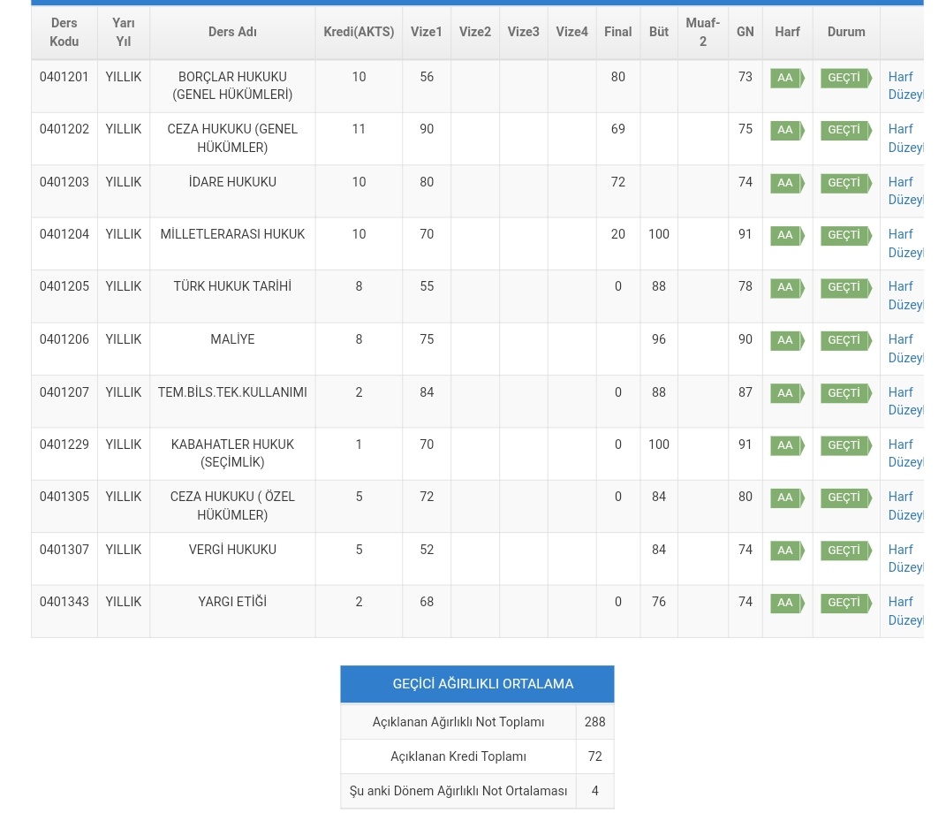Click the AA grade badge for VERGİ HUKUKU
The height and width of the screenshot is (813, 946).
pyautogui.click(x=787, y=551)
